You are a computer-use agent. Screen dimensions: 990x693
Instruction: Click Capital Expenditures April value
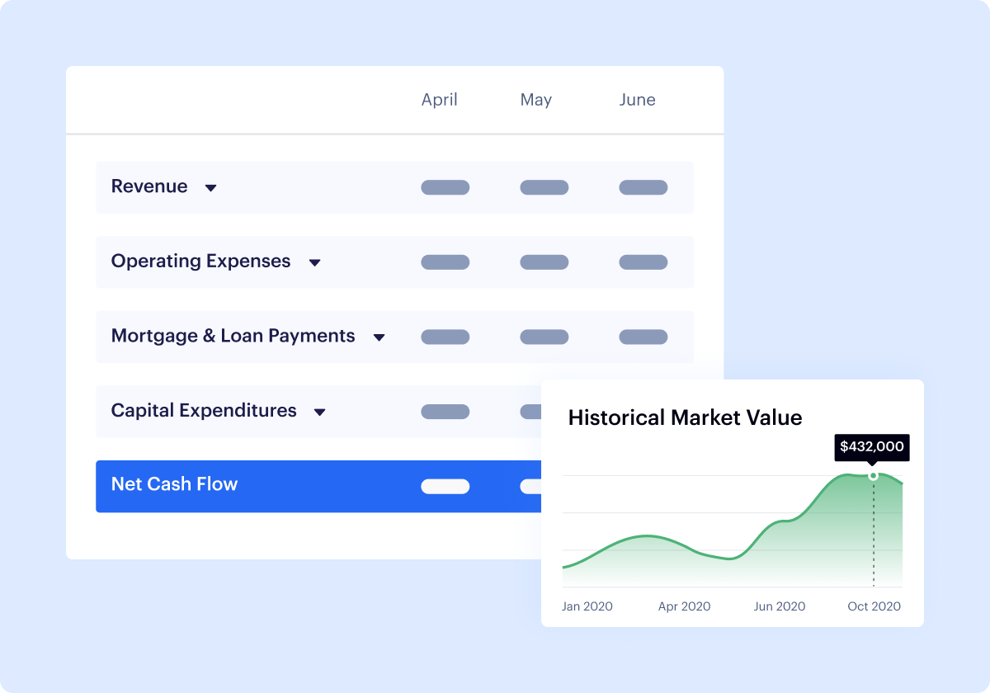(x=445, y=412)
